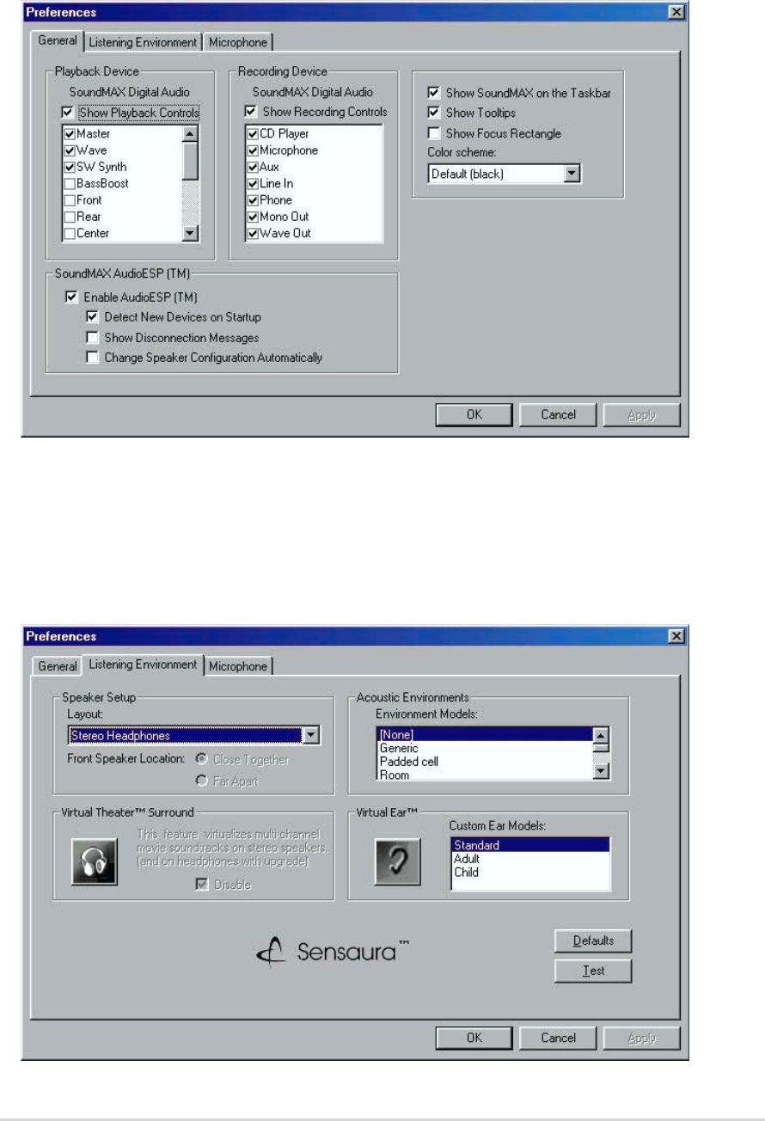Viewport: 765px width, 1121px height.
Task: Click playback list scroll-down arrow
Action: point(192,233)
